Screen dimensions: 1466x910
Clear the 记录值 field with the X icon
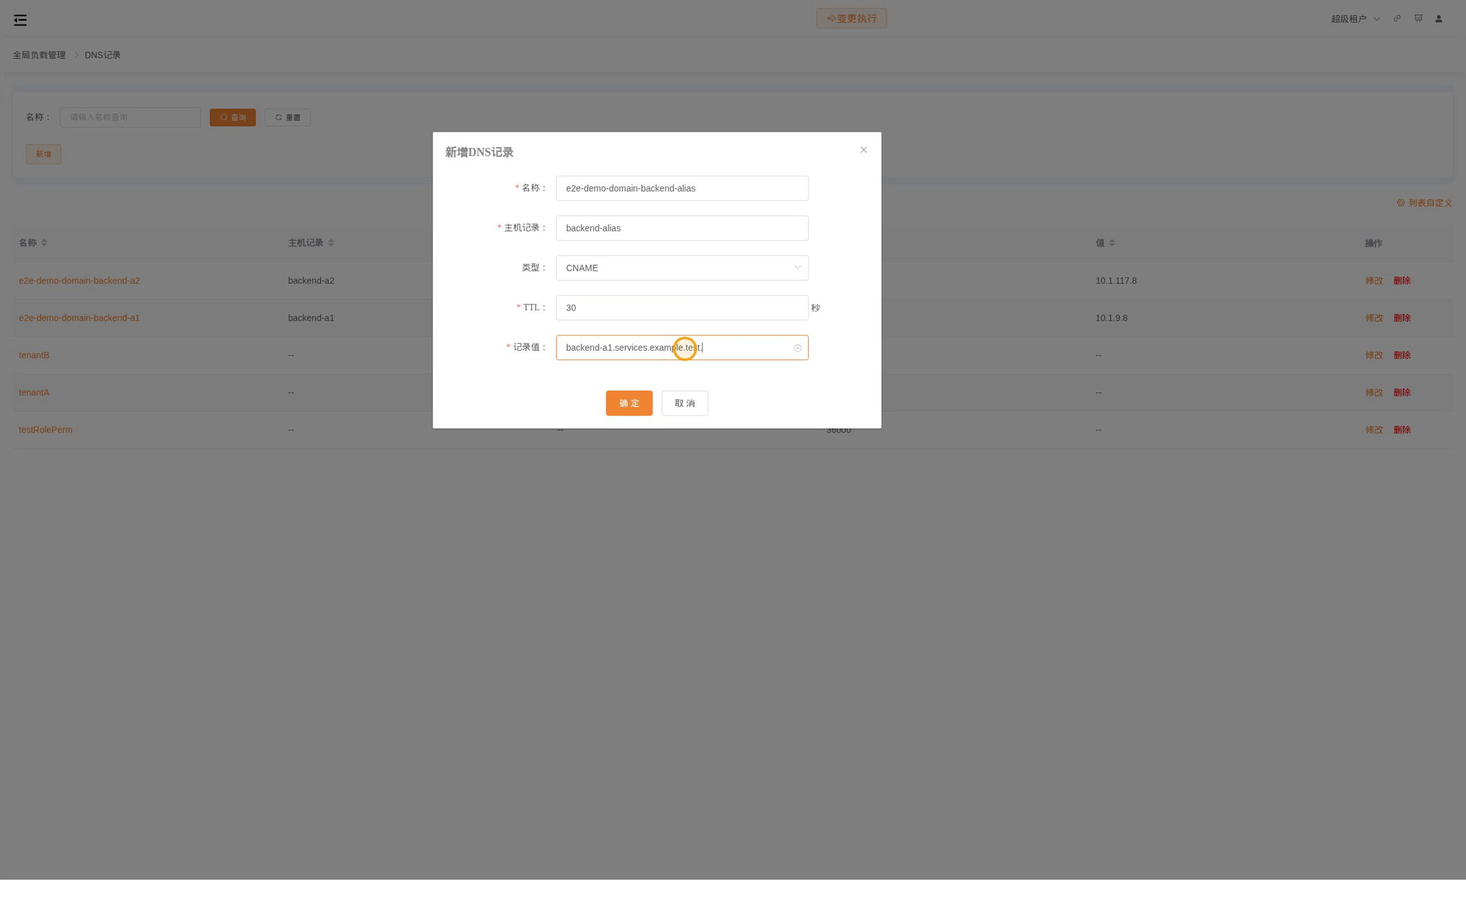797,348
